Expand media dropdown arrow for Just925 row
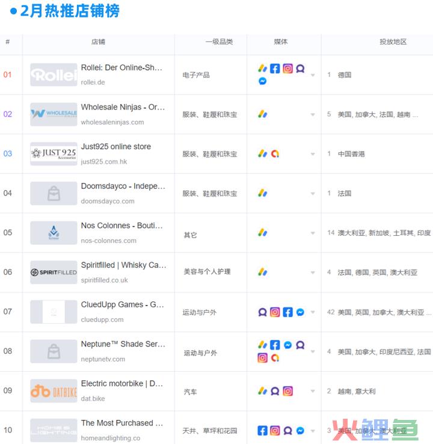433x444 pixels. (x=313, y=154)
